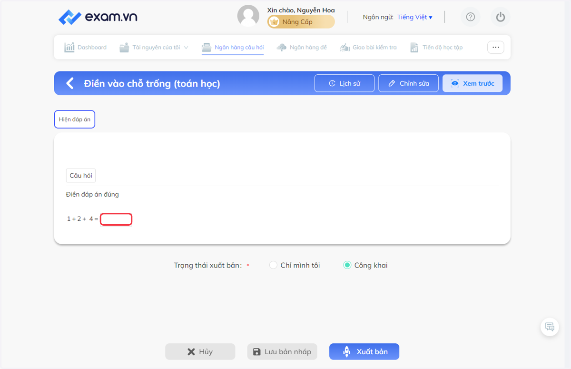Select the Công khai radio option
571x369 pixels.
tap(347, 265)
